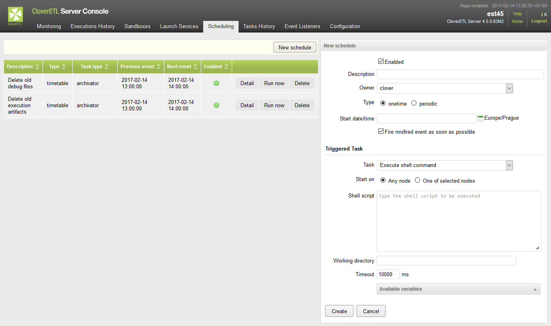Switch to Executions History tab
Image resolution: width=551 pixels, height=326 pixels.
(x=93, y=26)
